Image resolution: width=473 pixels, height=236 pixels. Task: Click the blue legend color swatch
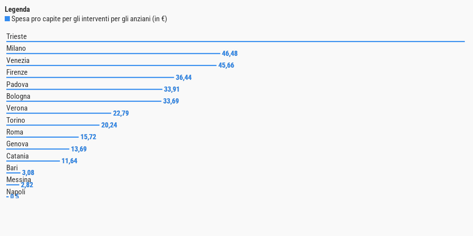click(7, 19)
